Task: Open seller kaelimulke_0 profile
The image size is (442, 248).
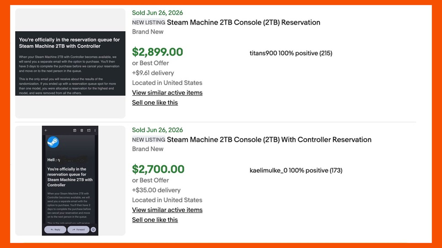Action: 268,170
